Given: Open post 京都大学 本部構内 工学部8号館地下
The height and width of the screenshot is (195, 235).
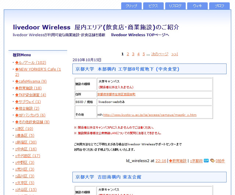Looking at the screenshot, I should click(127, 69).
